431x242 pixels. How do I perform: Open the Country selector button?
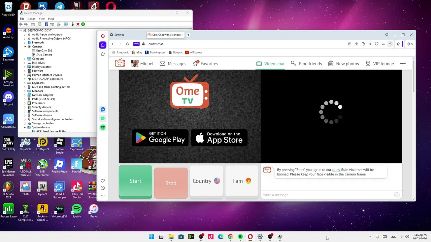tap(206, 181)
